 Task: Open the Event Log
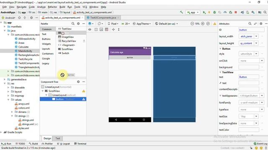pos(260,144)
